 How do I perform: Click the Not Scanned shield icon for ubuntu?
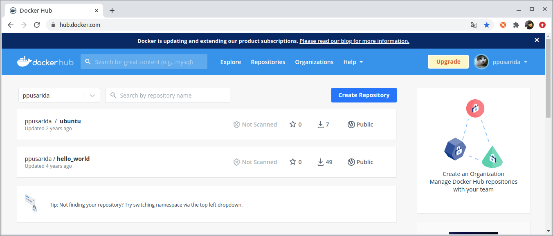[236, 125]
